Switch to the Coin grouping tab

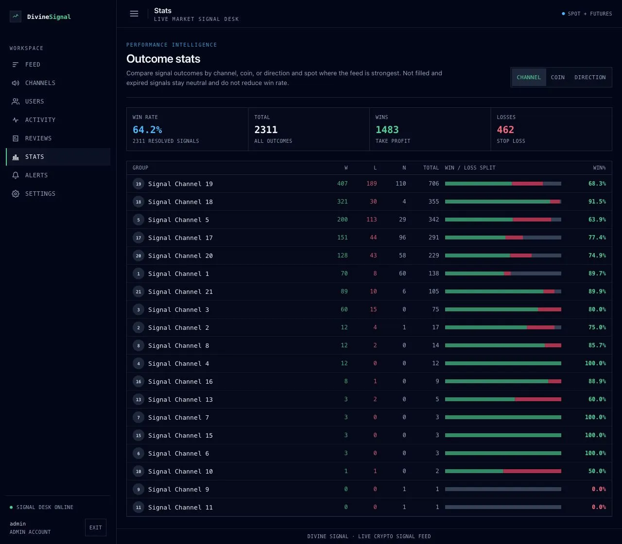557,77
